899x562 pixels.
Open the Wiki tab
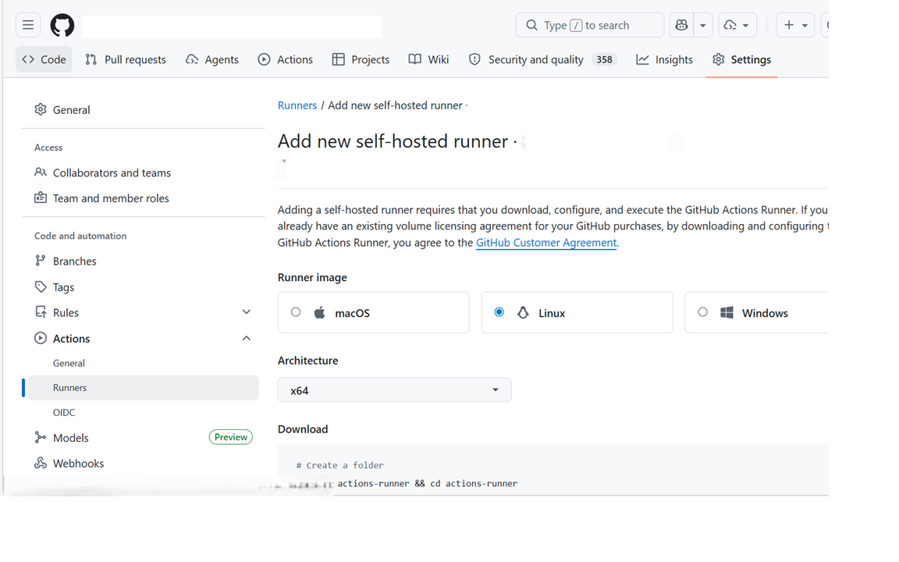tap(429, 59)
